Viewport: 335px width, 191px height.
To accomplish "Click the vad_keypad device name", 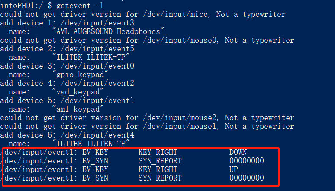I will pyautogui.click(x=78, y=92).
